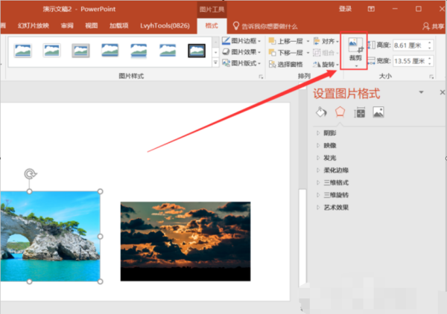Image resolution: width=447 pixels, height=314 pixels.
Task: Open the 大小 group dialog launcher
Action: 431,77
